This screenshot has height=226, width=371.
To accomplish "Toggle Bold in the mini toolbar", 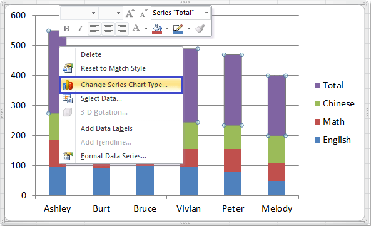I will click(67, 29).
